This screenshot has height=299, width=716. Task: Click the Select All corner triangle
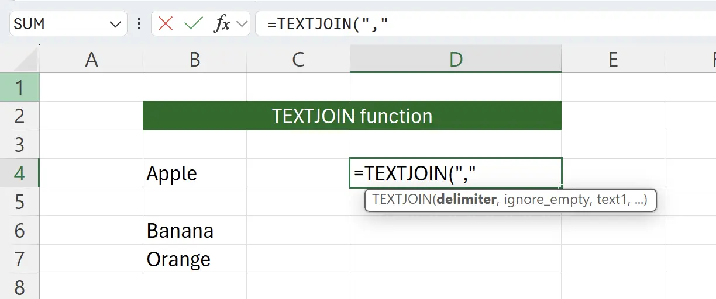click(26, 60)
